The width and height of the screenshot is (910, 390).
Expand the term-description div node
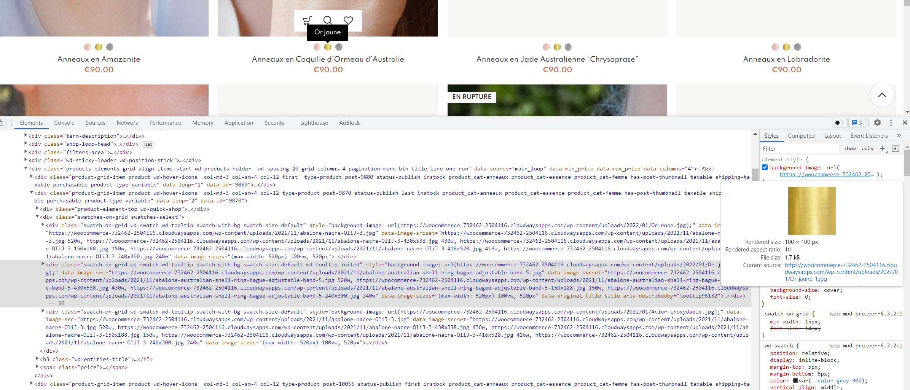[25, 135]
